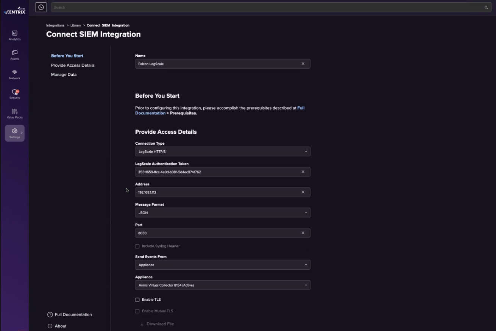Open the Message Format dropdown
Screen dimensions: 496x331
223,213
